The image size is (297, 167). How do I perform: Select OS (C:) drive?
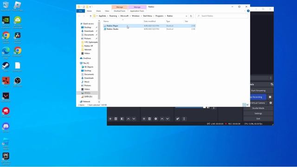pyautogui.click(x=87, y=93)
